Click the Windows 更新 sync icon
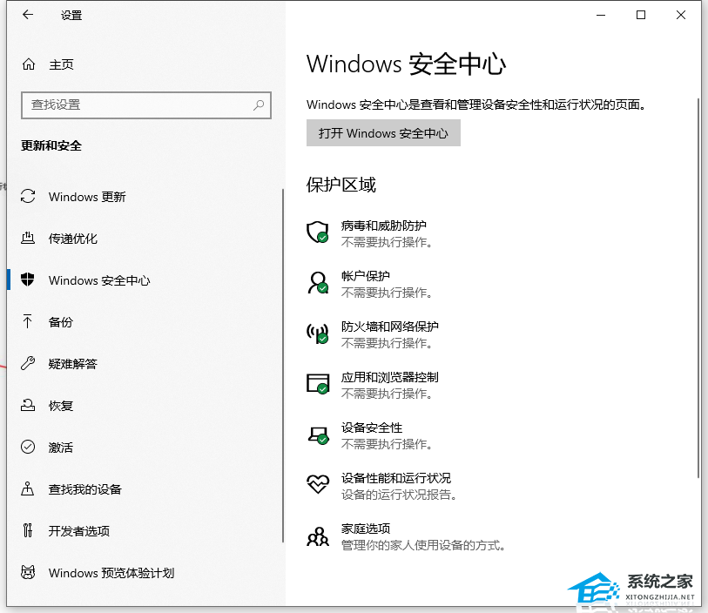The height and width of the screenshot is (613, 708). click(26, 197)
